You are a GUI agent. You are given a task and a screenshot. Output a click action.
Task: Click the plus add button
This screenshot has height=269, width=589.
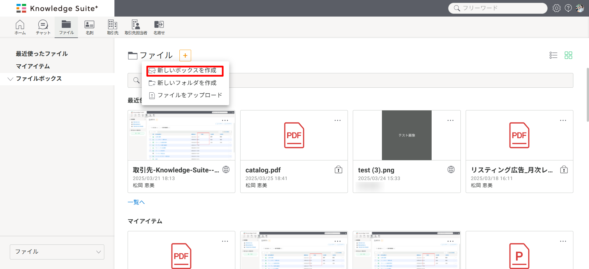pyautogui.click(x=185, y=56)
